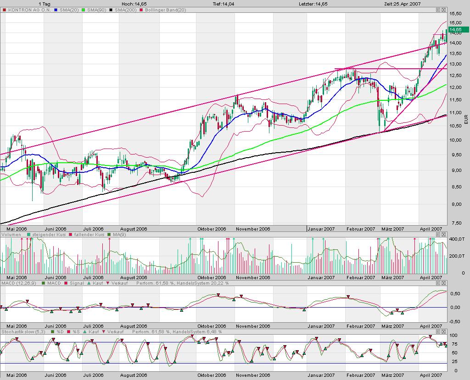Open MACD panel options icon

(x=438, y=283)
